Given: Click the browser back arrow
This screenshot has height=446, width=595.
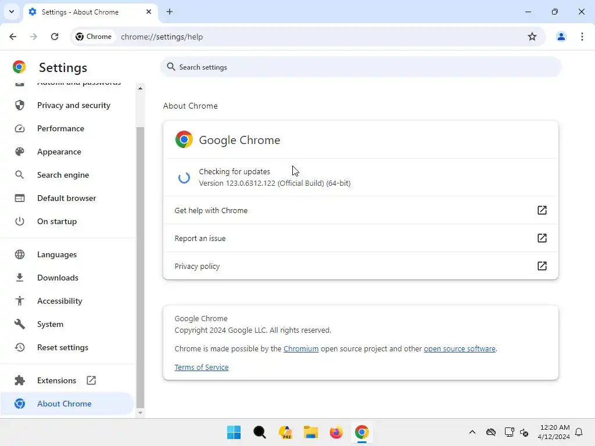Looking at the screenshot, I should coord(13,37).
